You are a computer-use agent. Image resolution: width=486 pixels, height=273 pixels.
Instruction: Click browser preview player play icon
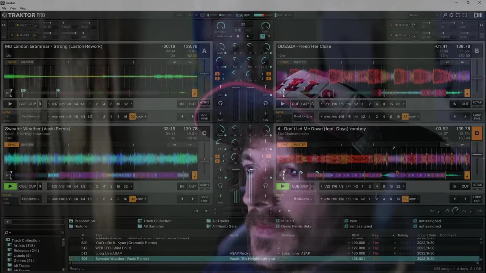[x=7, y=222]
